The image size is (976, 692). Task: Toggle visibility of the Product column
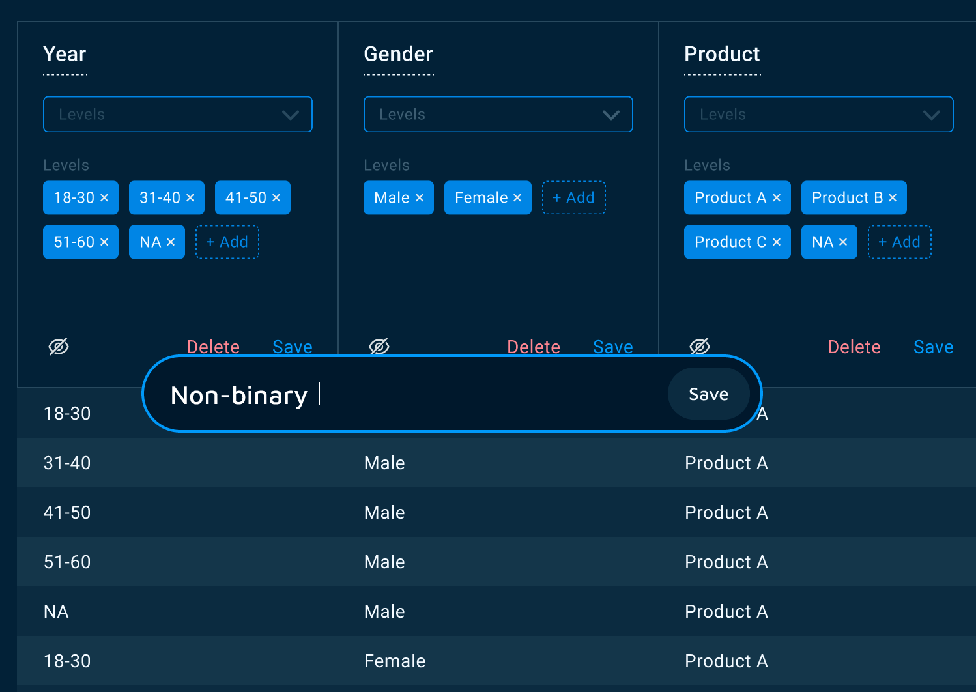(700, 347)
